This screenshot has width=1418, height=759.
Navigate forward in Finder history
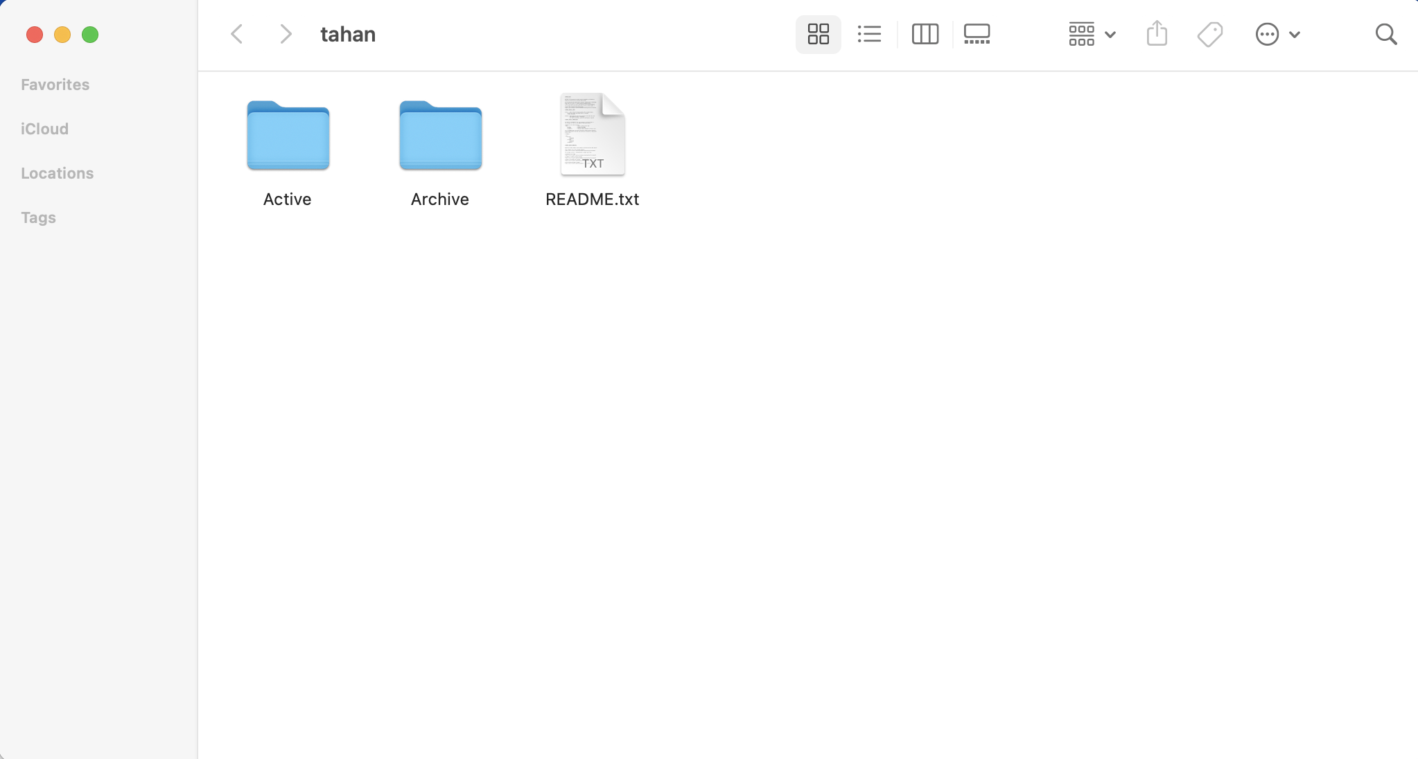coord(286,35)
